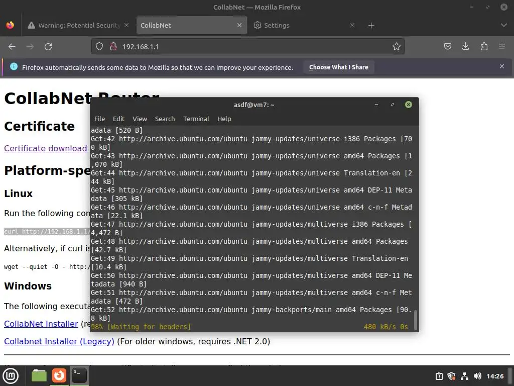The width and height of the screenshot is (514, 386).
Task: Close the Settings tab
Action: coord(352,25)
